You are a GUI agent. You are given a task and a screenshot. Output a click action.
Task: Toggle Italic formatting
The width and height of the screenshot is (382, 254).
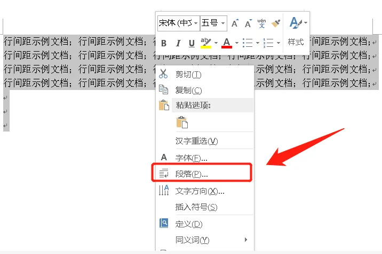coord(178,43)
